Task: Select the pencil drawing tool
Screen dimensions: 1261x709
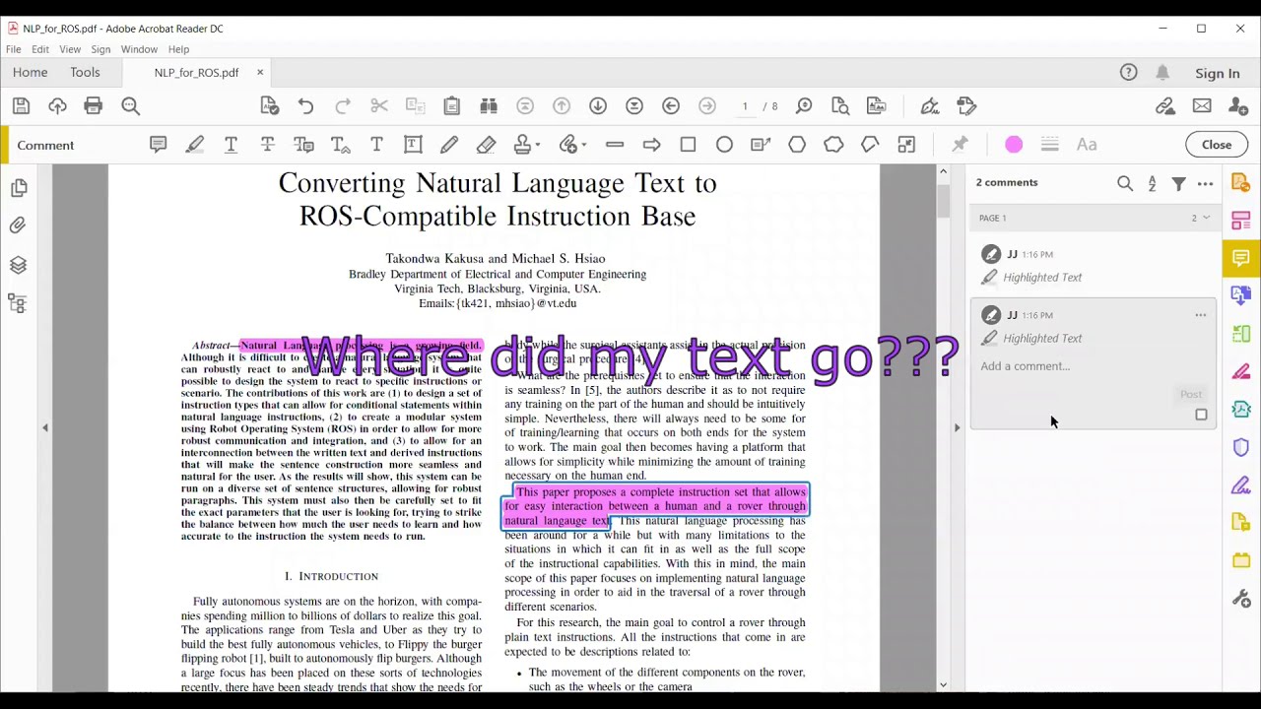Action: [449, 145]
